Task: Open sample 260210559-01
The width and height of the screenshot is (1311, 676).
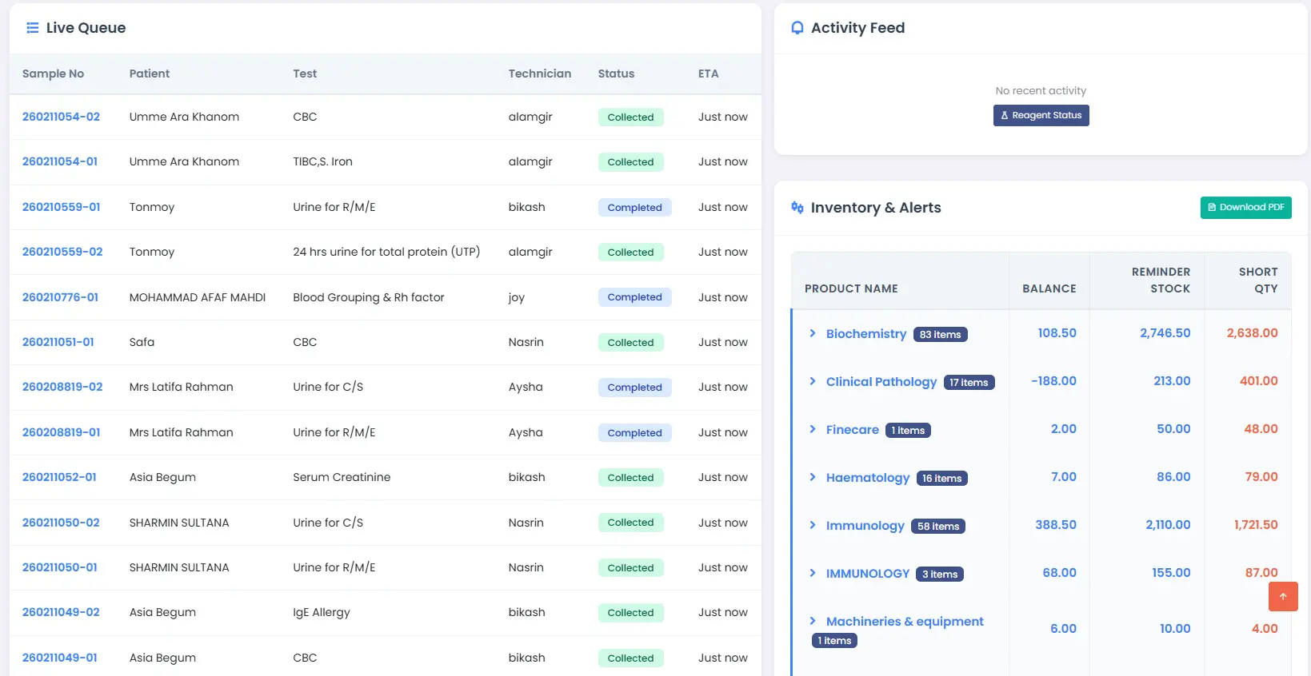Action: coord(62,207)
